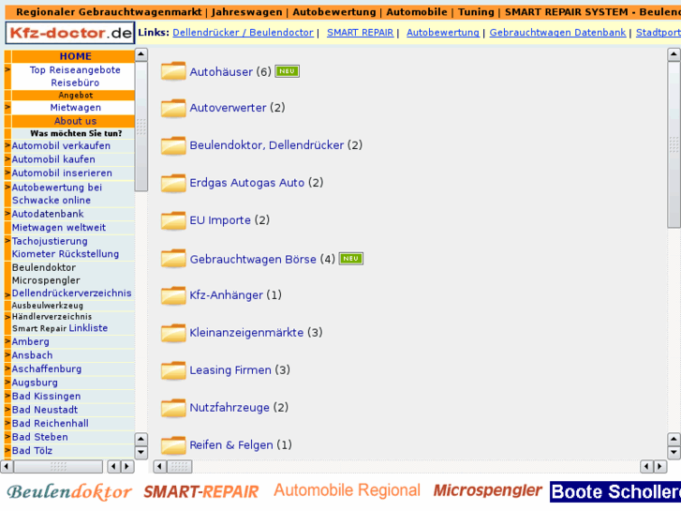Click the Kfz-doctor.de logo
Screen dimensions: 681x511
[x=70, y=33]
